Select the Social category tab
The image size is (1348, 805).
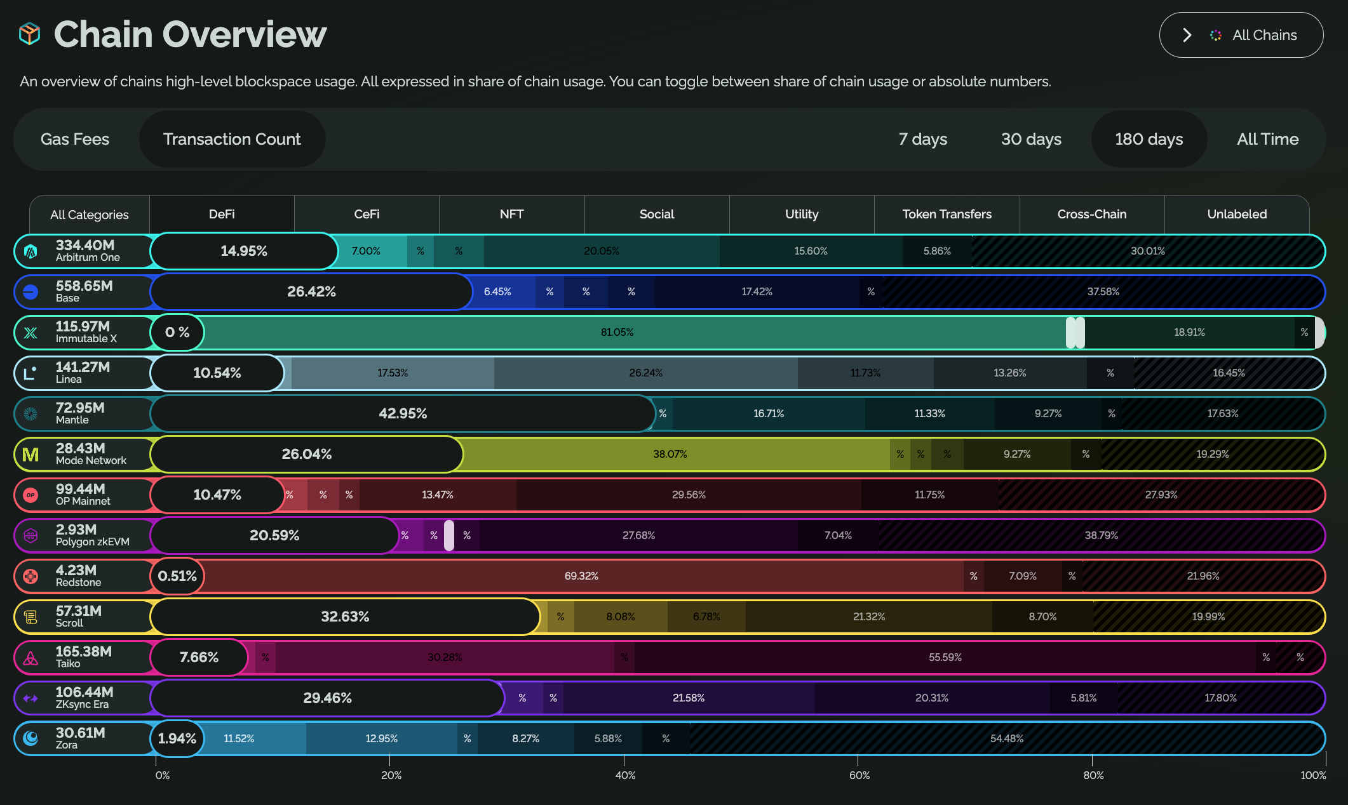click(657, 215)
